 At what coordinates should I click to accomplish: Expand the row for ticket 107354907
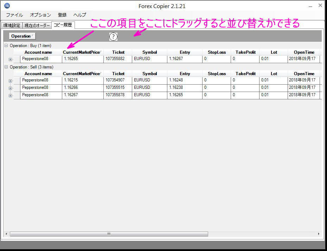10,81
